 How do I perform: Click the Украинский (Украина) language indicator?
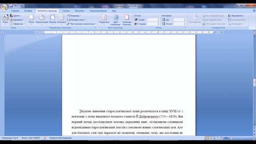(x=60, y=138)
